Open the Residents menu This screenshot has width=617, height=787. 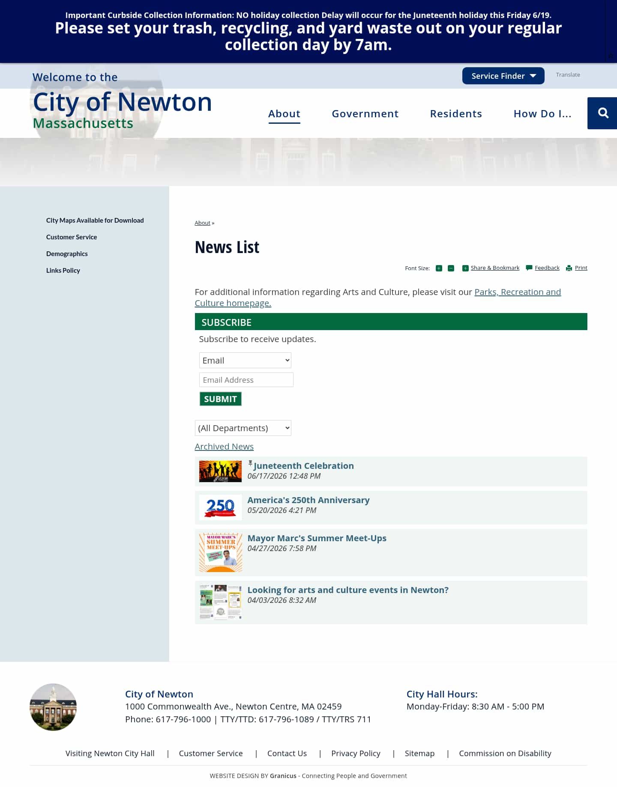(456, 113)
